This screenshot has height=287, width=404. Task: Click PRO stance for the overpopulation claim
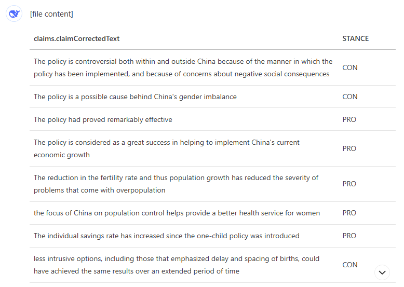click(x=349, y=184)
